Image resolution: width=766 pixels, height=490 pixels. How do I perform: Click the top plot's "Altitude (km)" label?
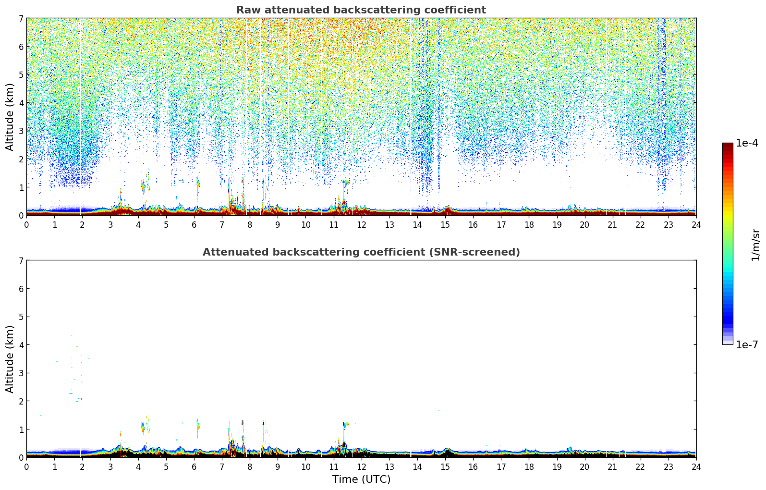point(10,117)
